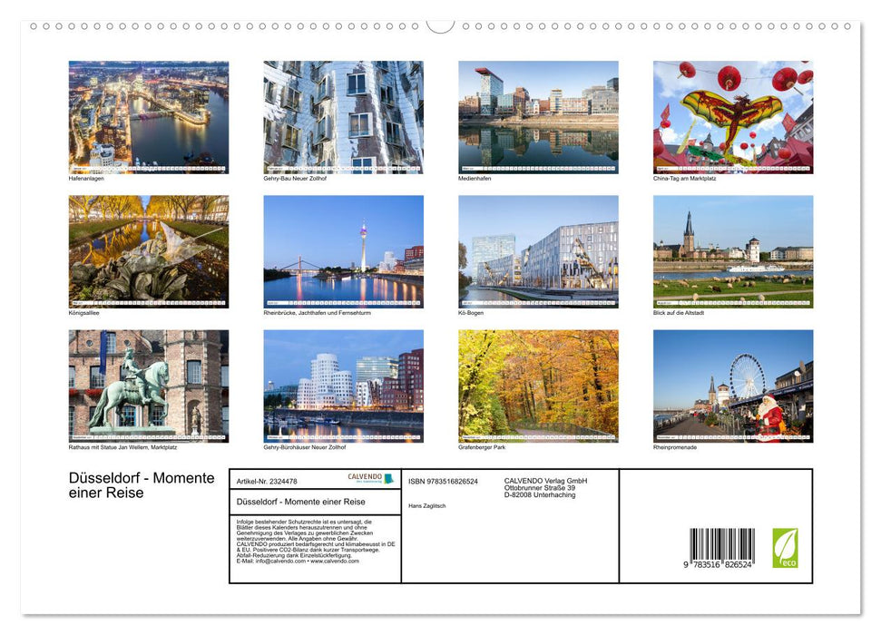Open the Kö-Bogen building photo
The image size is (881, 635).
tap(538, 251)
